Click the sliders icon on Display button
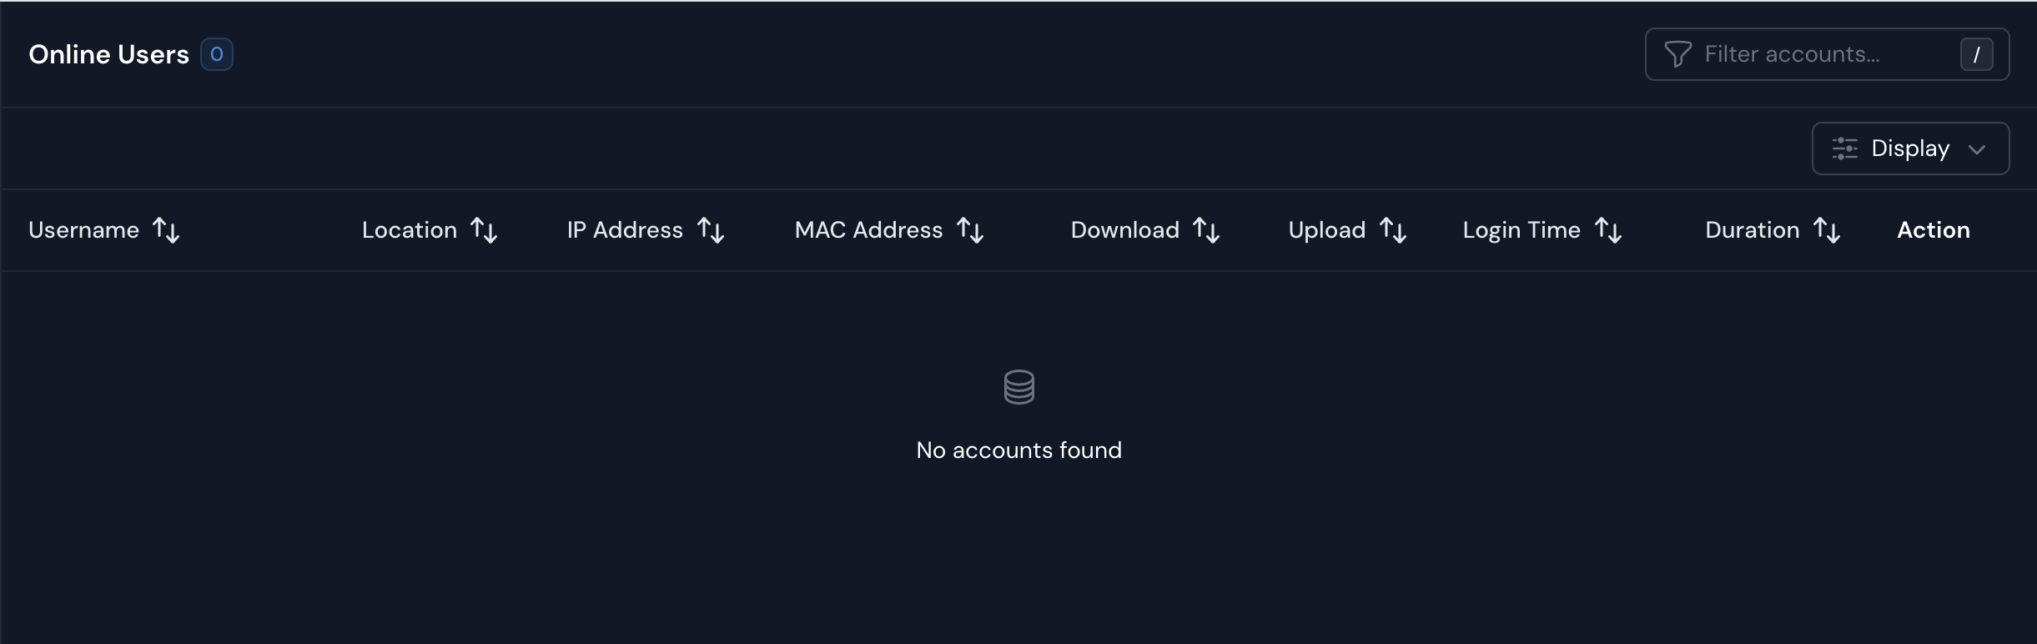Image resolution: width=2037 pixels, height=644 pixels. click(1844, 148)
